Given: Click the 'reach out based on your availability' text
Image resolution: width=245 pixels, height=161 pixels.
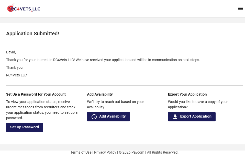Looking at the screenshot, I should pos(115,104).
